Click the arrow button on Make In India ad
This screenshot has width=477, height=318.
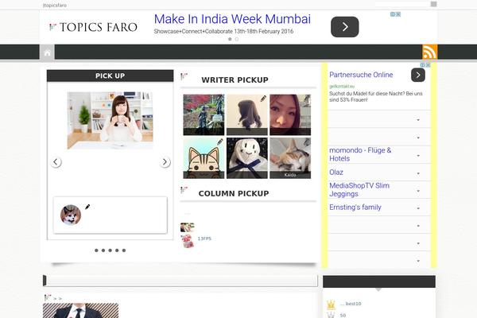click(x=345, y=27)
